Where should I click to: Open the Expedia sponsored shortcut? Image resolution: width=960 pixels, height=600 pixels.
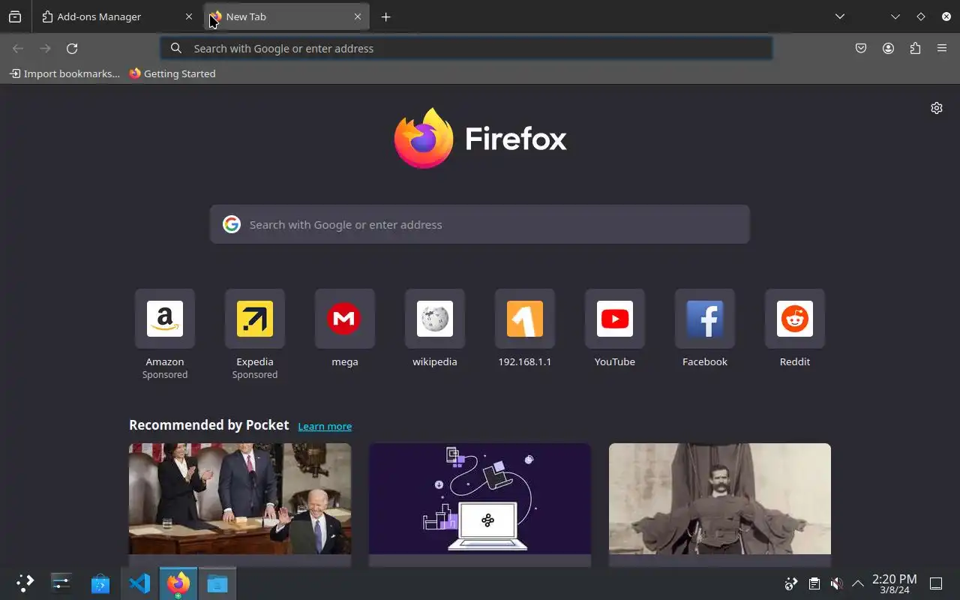[255, 334]
